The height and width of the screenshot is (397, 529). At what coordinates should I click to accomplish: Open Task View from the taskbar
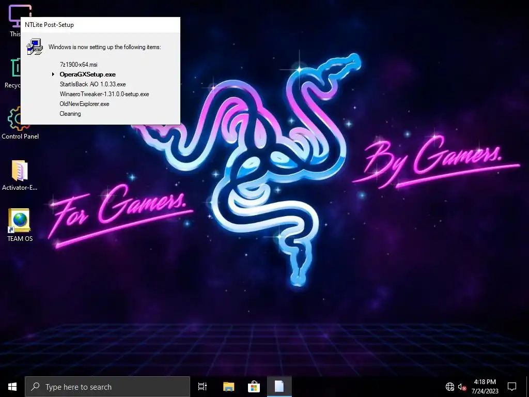click(203, 387)
